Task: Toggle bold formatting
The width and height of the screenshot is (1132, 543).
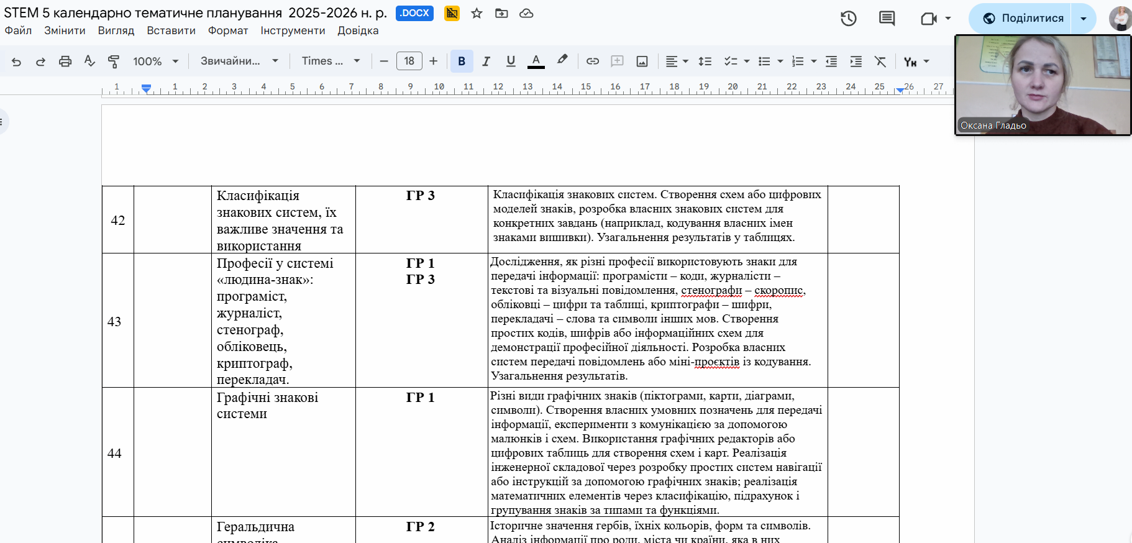Action: tap(462, 62)
